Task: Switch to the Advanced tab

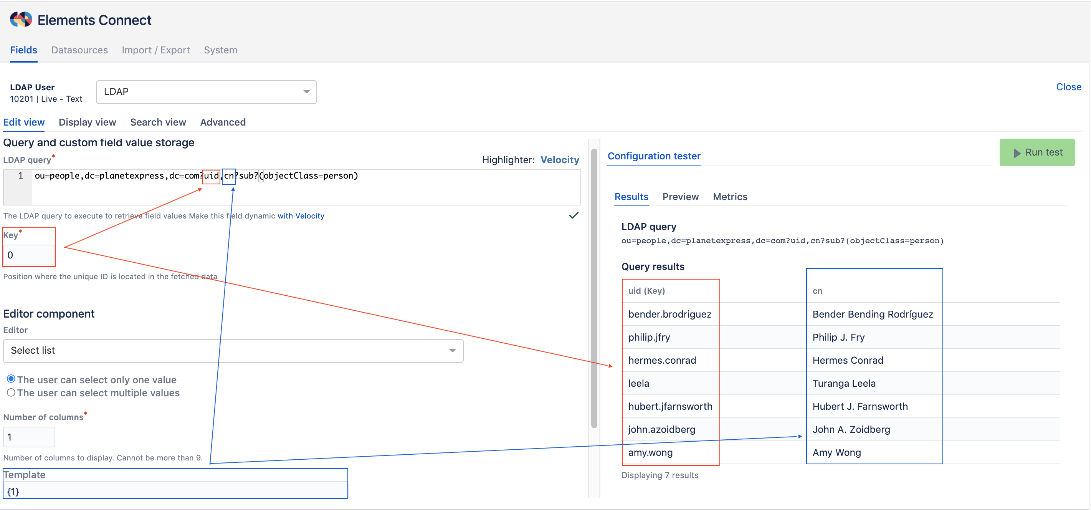Action: pos(223,122)
